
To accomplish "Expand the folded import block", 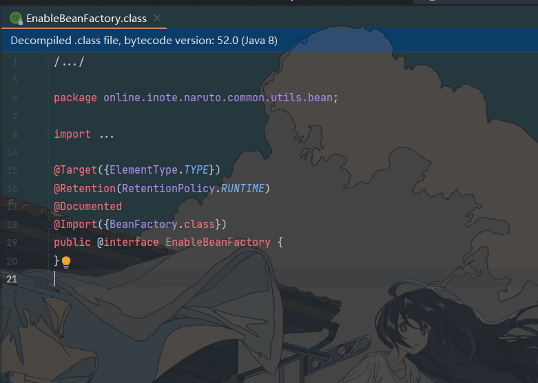I will point(48,134).
